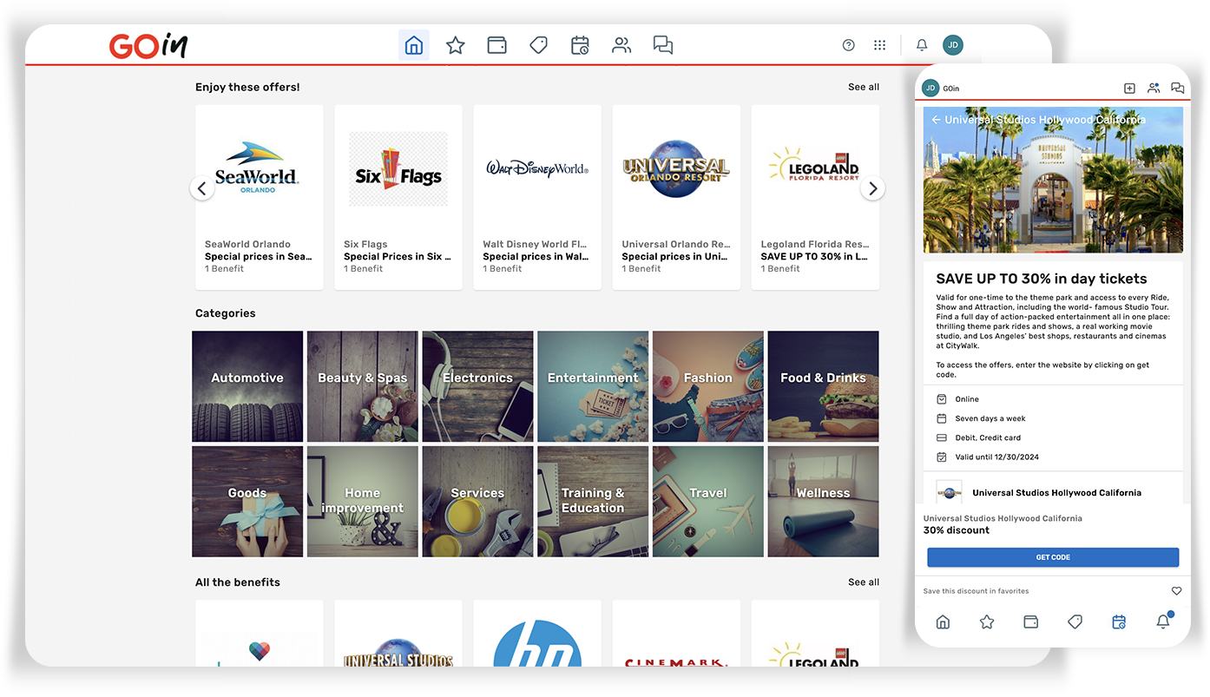1210x697 pixels.
Task: Select the Electronics category
Action: (x=478, y=386)
